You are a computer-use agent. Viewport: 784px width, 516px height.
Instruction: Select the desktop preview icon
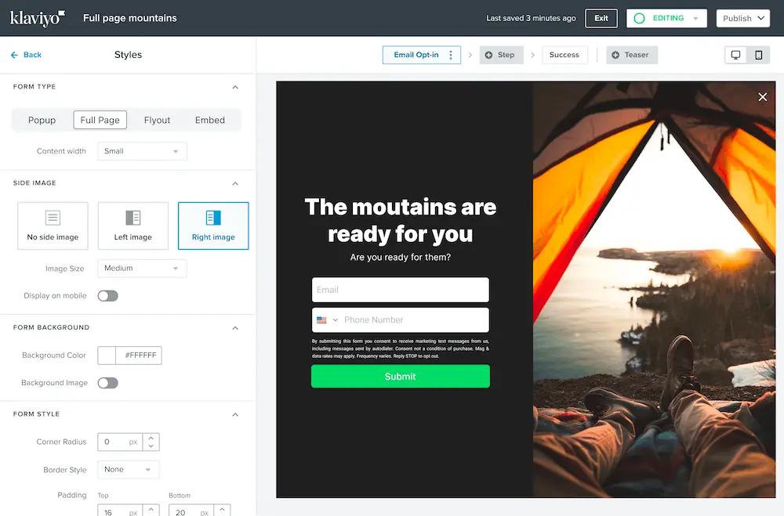[735, 55]
